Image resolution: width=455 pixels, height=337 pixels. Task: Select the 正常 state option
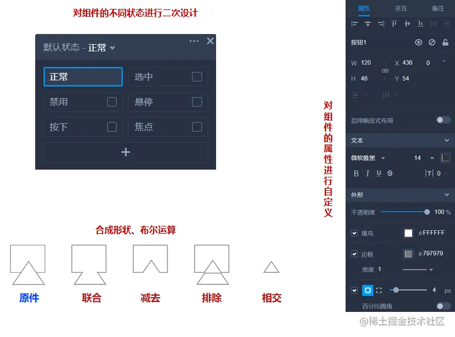[83, 77]
